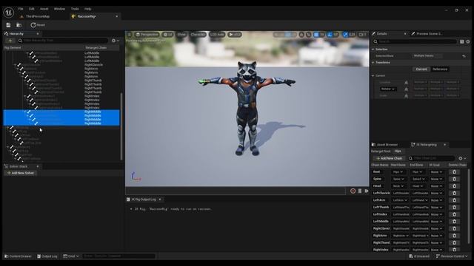This screenshot has height=266, width=474.
Task: Open the viewport Show menu
Action: 181,35
